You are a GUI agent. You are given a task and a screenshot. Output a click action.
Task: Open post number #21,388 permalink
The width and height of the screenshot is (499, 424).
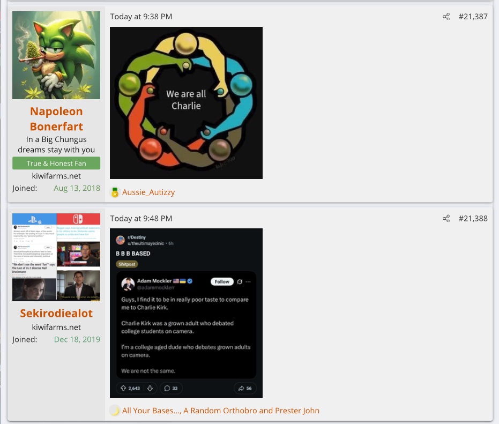[473, 219]
